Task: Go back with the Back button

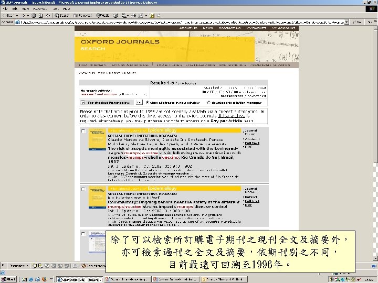Action: pos(8,15)
